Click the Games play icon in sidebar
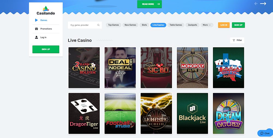 (x=37, y=20)
